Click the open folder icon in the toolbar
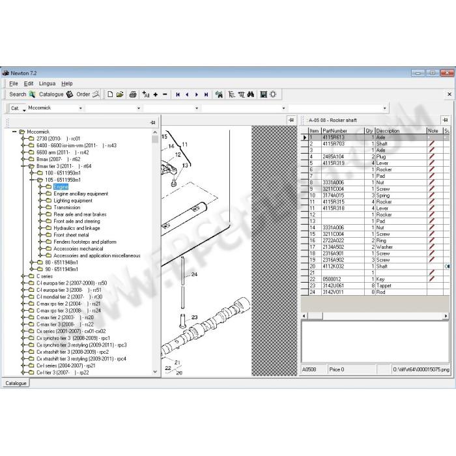This screenshot has width=456, height=456. coord(120,94)
